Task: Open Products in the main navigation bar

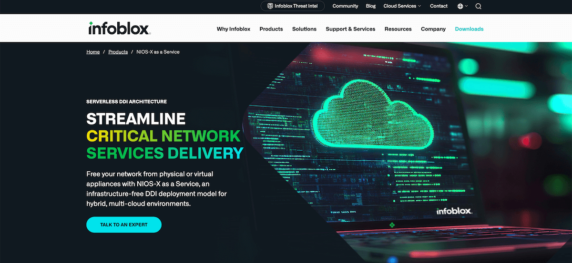Action: (x=271, y=29)
